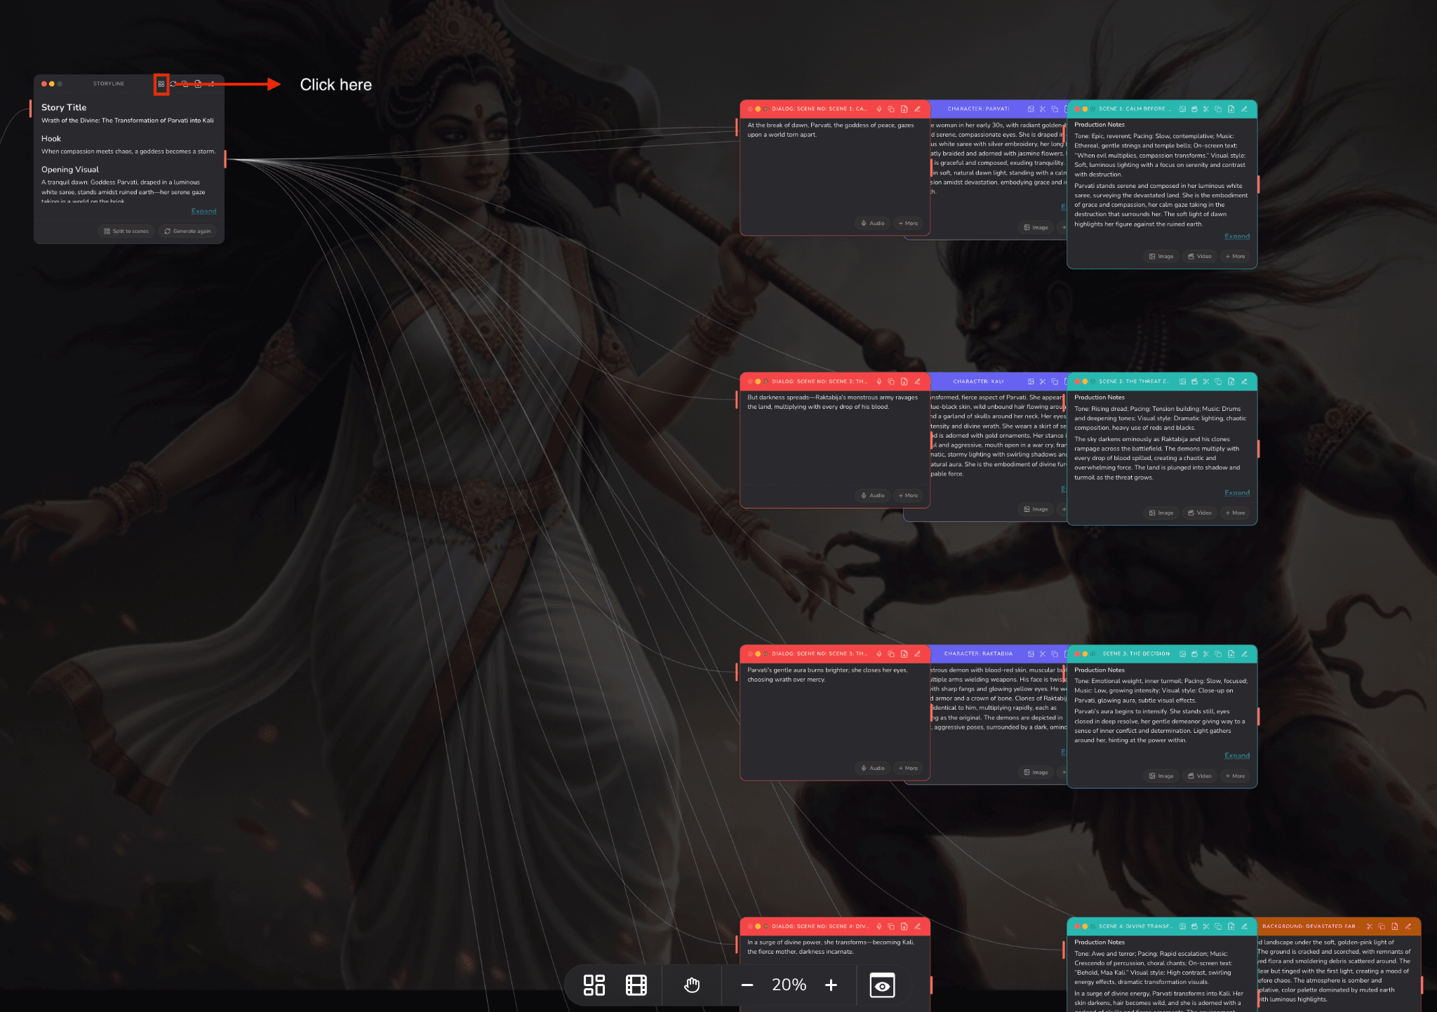Expand Scene 1 Calm Before production notes

[x=1237, y=236]
